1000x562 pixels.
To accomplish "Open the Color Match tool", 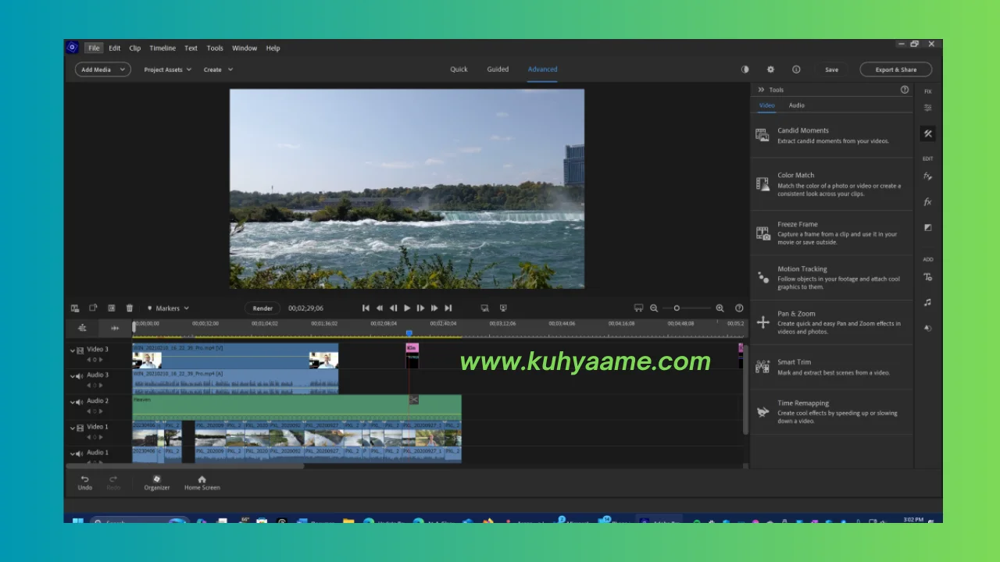I will click(831, 184).
